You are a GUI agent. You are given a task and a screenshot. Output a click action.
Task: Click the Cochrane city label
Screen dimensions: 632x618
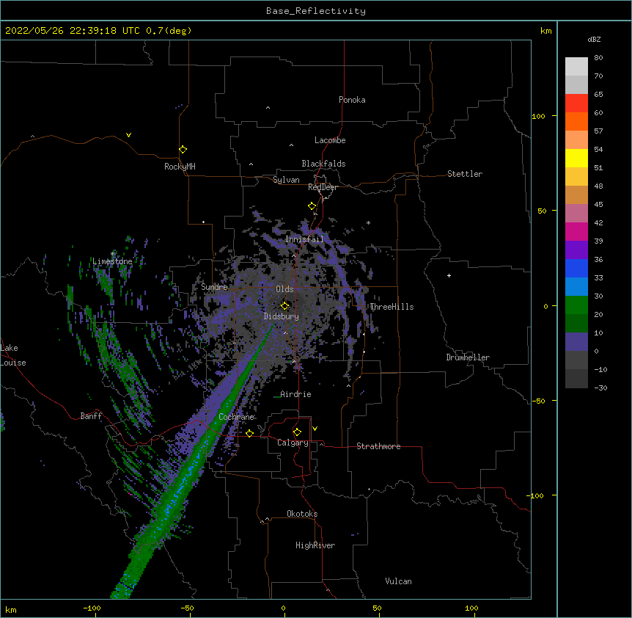point(237,417)
